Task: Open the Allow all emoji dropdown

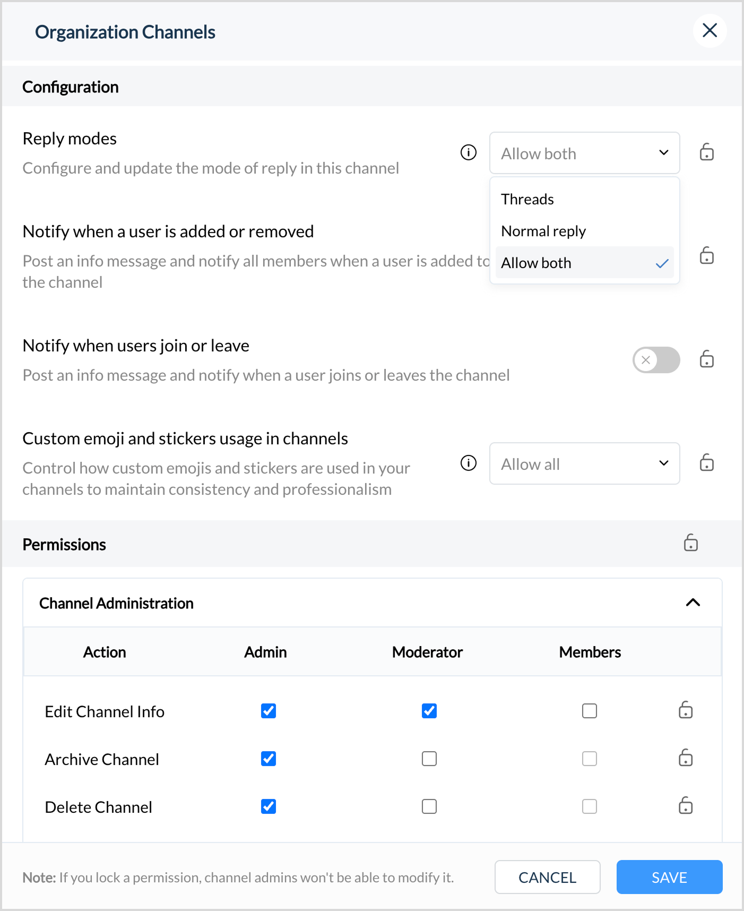Action: pos(584,463)
